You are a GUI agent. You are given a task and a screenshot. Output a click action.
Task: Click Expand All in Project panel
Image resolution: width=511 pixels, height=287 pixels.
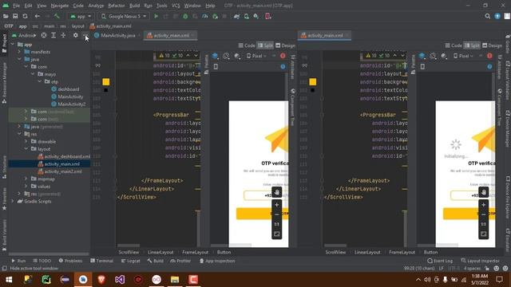tap(53, 35)
